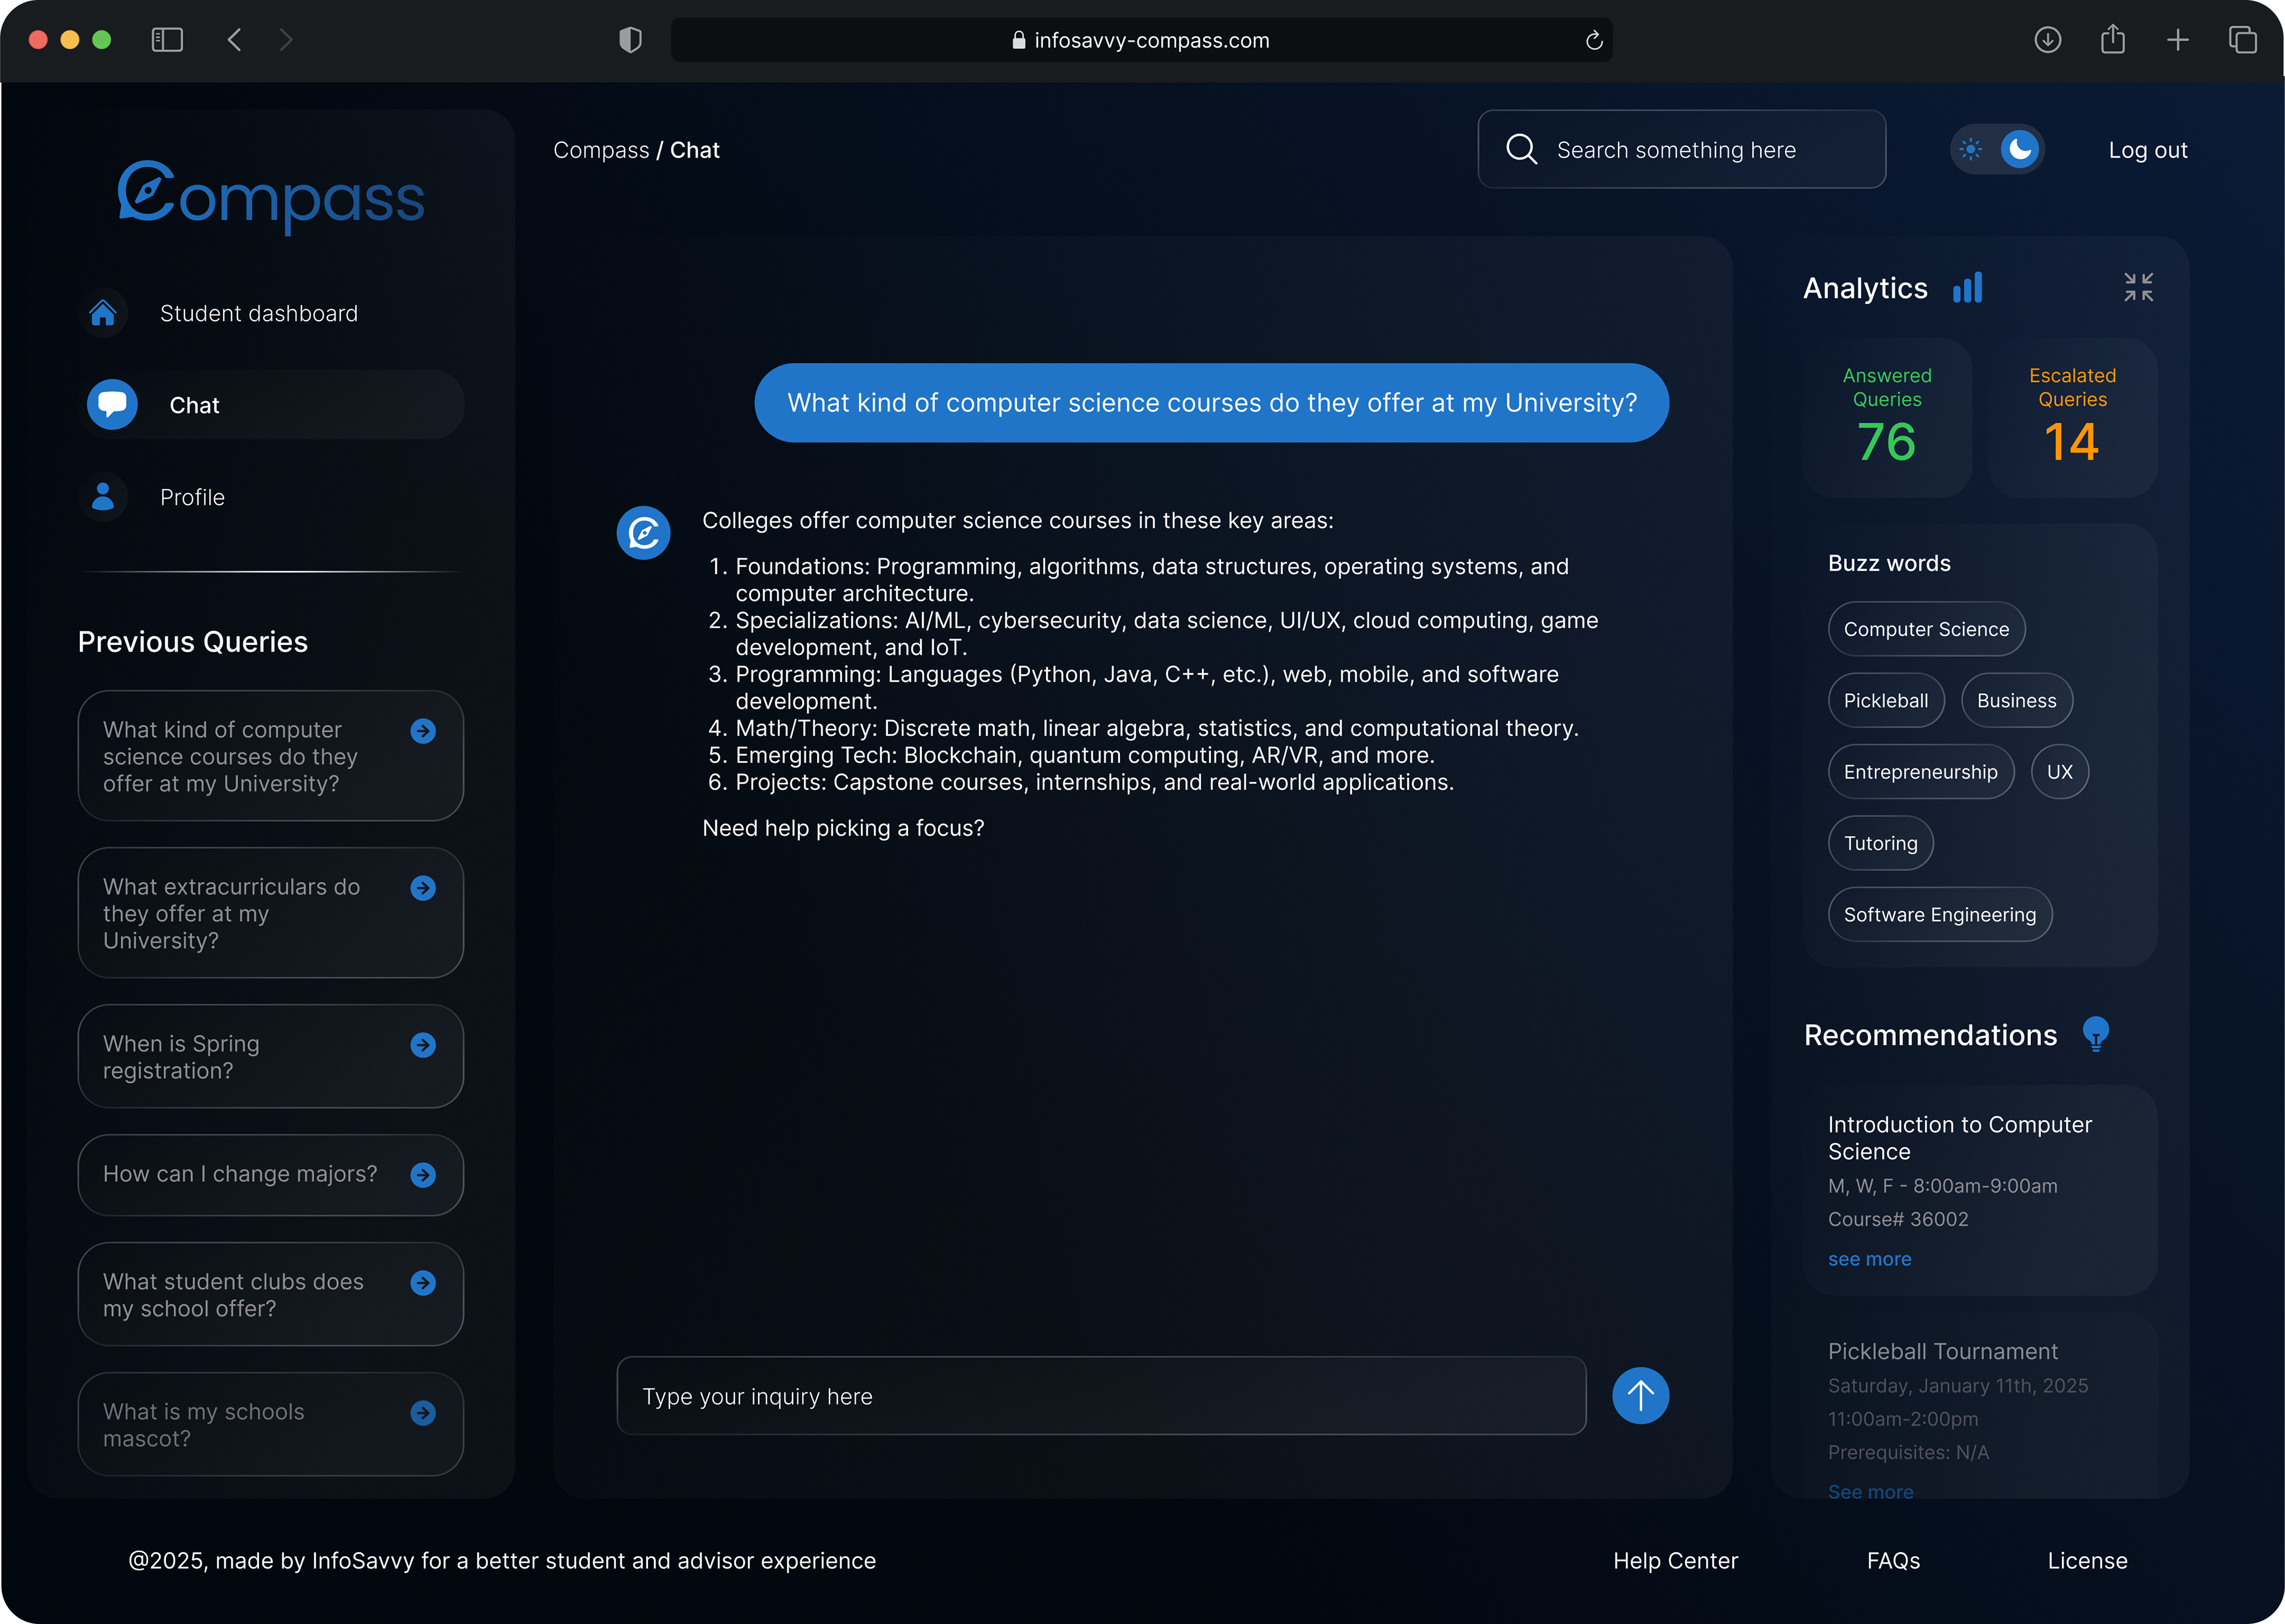Open browser downloads
The image size is (2285, 1624).
pos(2047,40)
